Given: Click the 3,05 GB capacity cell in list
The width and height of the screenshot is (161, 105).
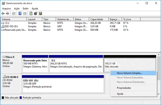Looking at the screenshot, I should (x=94, y=26).
